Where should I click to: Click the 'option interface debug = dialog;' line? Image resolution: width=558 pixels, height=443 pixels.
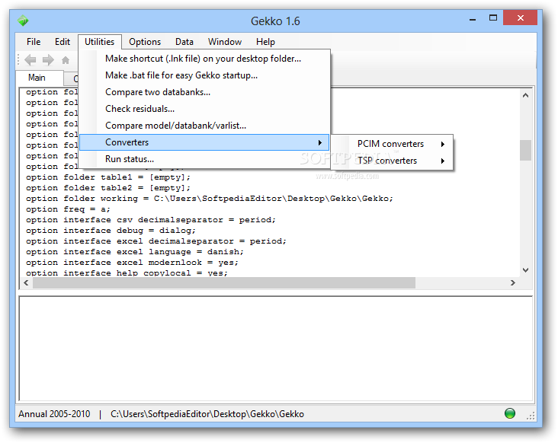click(111, 231)
